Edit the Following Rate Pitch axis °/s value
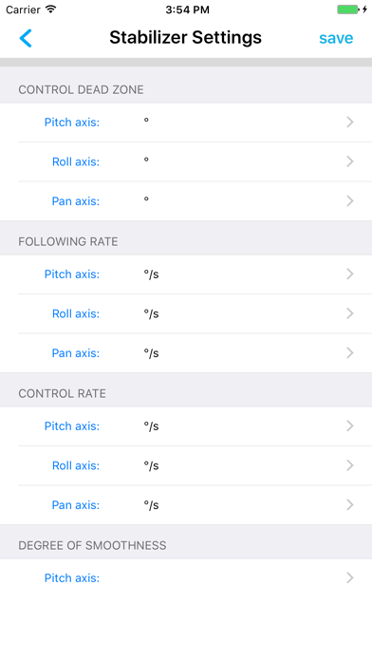Viewport: 372px width, 661px height. click(151, 274)
